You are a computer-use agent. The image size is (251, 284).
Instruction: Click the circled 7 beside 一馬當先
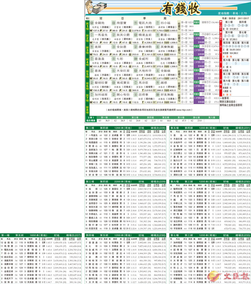[92, 35]
